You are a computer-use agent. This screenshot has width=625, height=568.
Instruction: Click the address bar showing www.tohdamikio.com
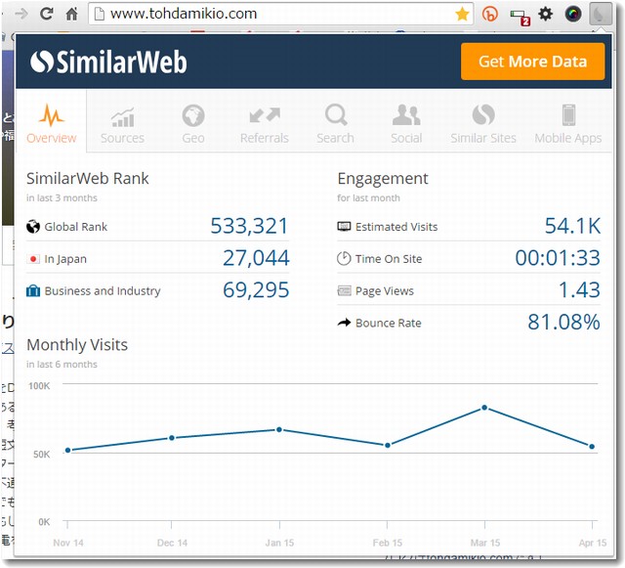click(273, 14)
